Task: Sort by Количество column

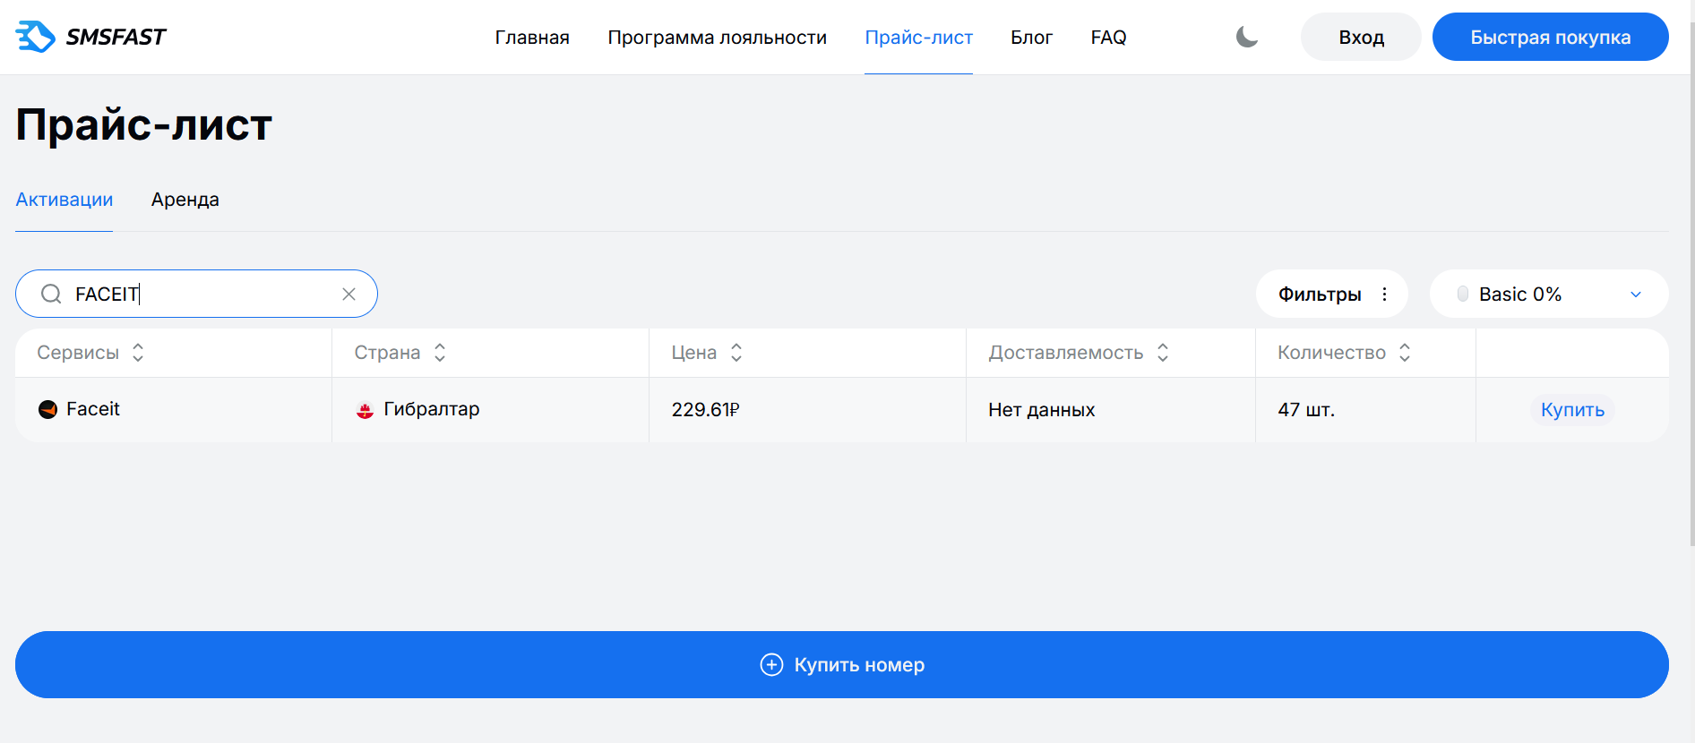Action: click(1405, 353)
